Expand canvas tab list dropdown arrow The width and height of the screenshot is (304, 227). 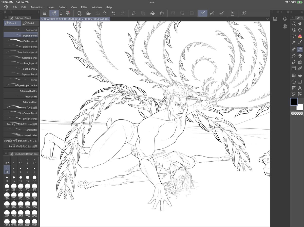tap(267, 19)
